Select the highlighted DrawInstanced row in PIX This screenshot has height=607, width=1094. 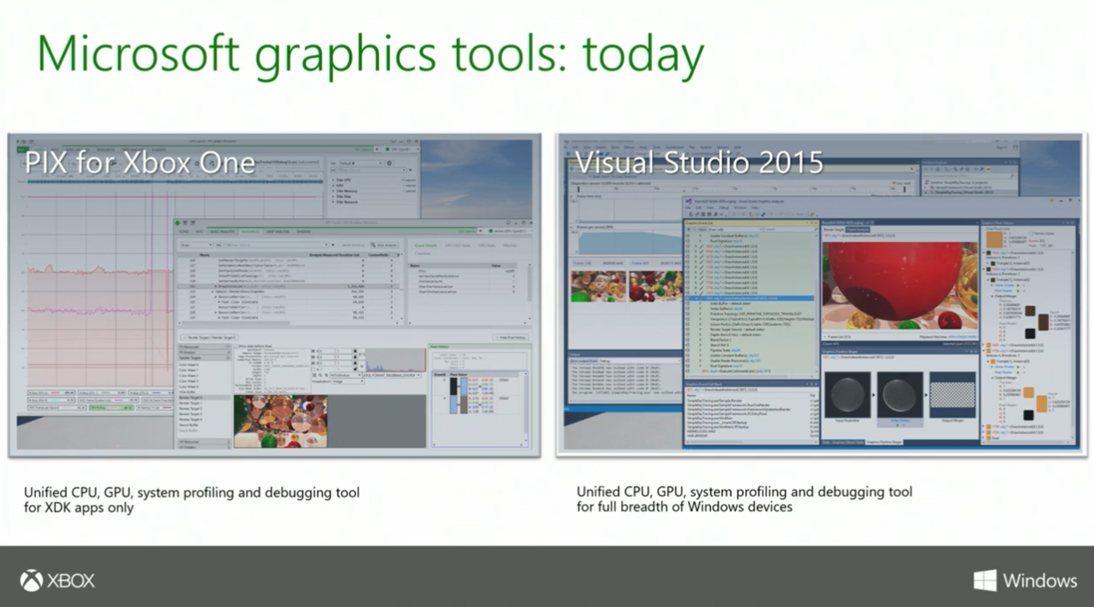(288, 286)
